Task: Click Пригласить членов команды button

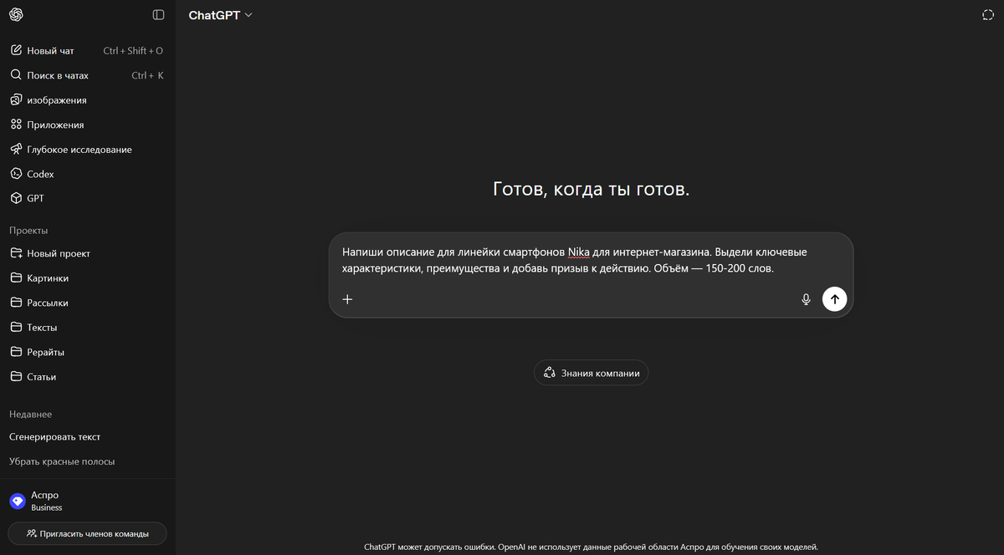Action: coord(87,533)
